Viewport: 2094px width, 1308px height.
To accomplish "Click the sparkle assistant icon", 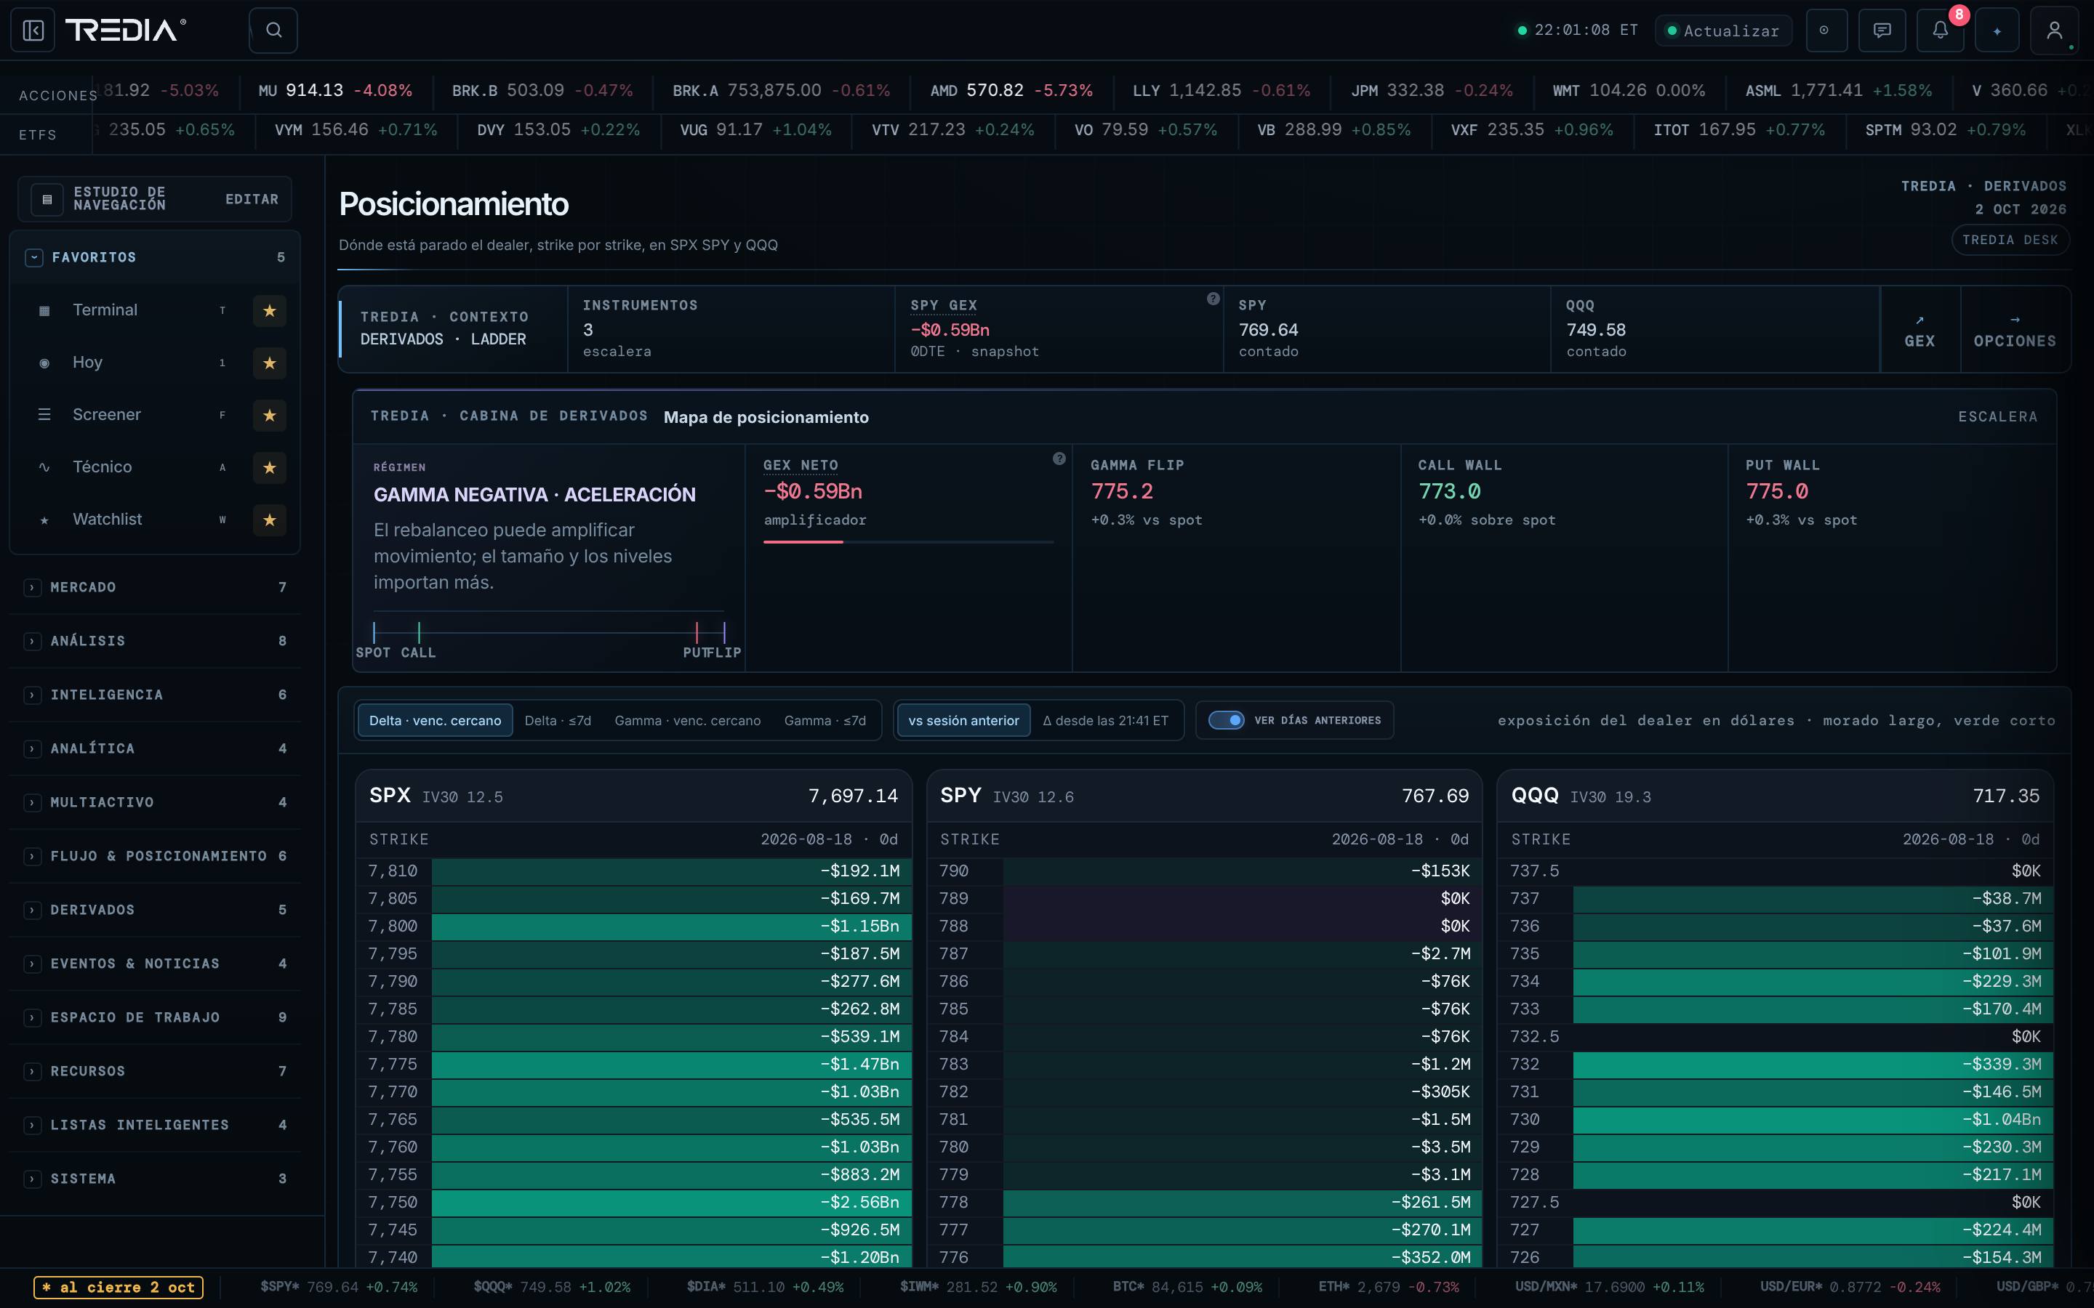I will pyautogui.click(x=1997, y=31).
